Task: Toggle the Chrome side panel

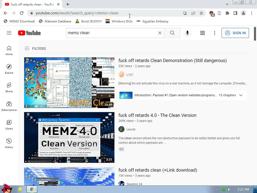Action: point(235,13)
